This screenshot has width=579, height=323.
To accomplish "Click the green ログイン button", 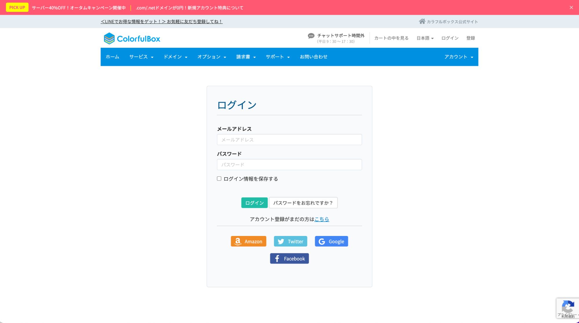I will (254, 203).
